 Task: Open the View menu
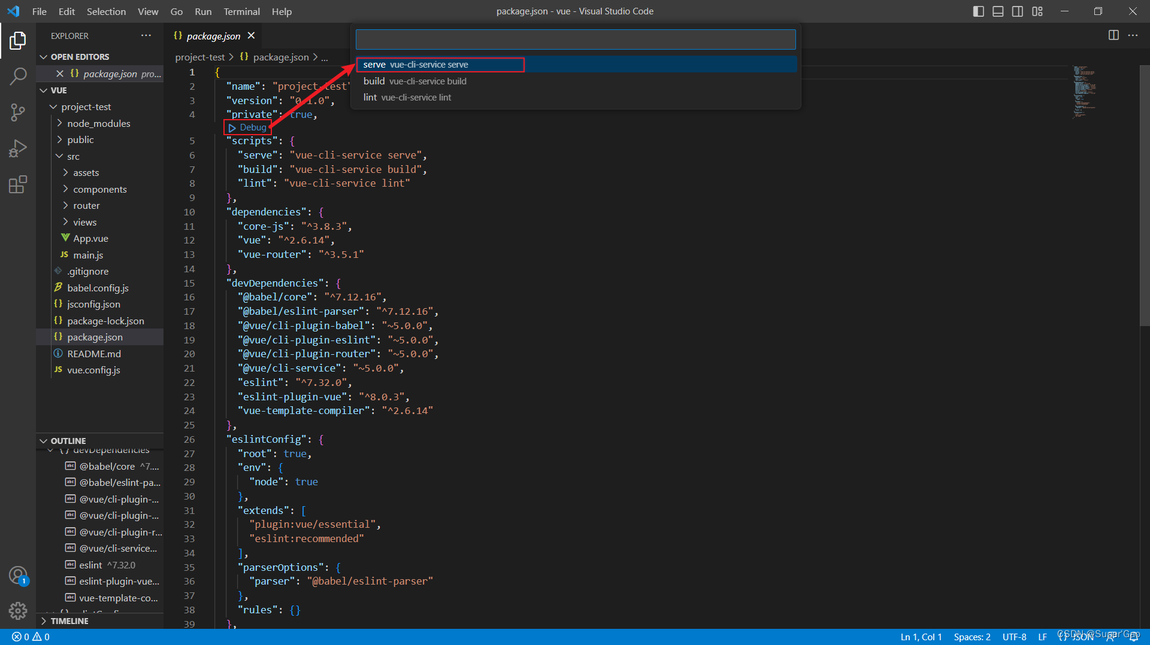click(148, 11)
